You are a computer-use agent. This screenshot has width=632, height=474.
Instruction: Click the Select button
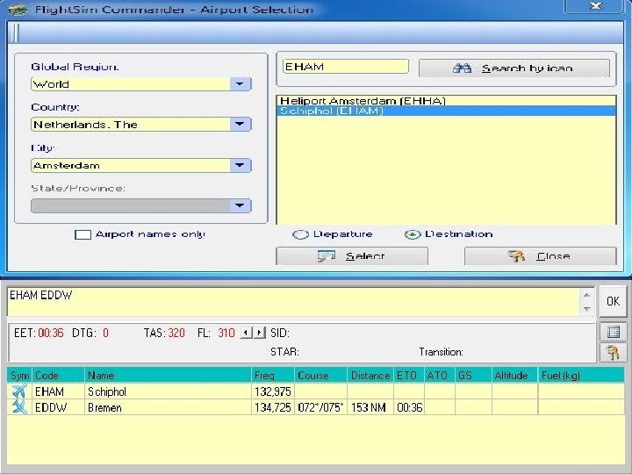pos(352,256)
